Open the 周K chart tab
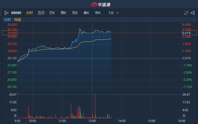198x124 pixels. [x=63, y=13]
